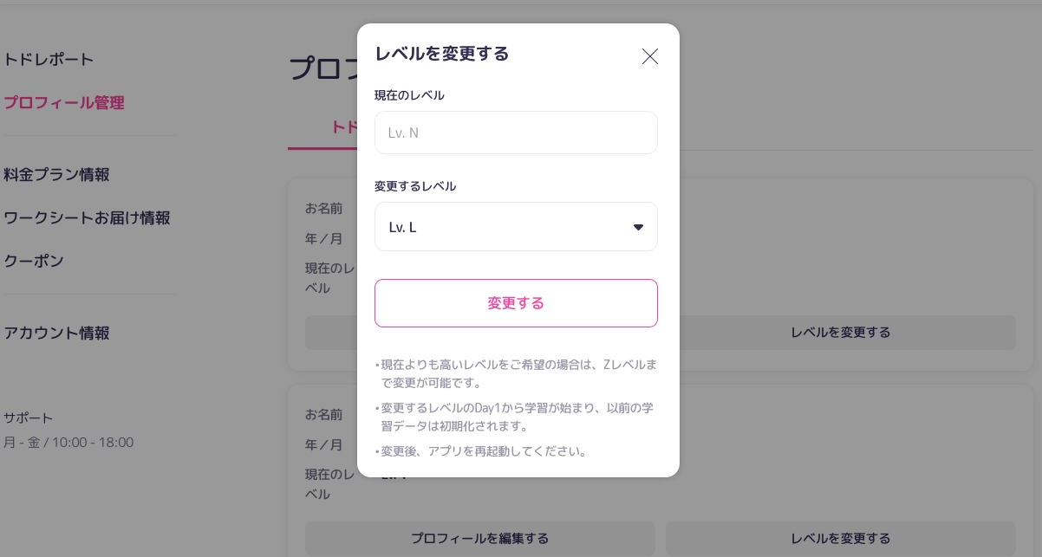Click the 変更するレベル label text
The image size is (1042, 557).
tap(415, 186)
